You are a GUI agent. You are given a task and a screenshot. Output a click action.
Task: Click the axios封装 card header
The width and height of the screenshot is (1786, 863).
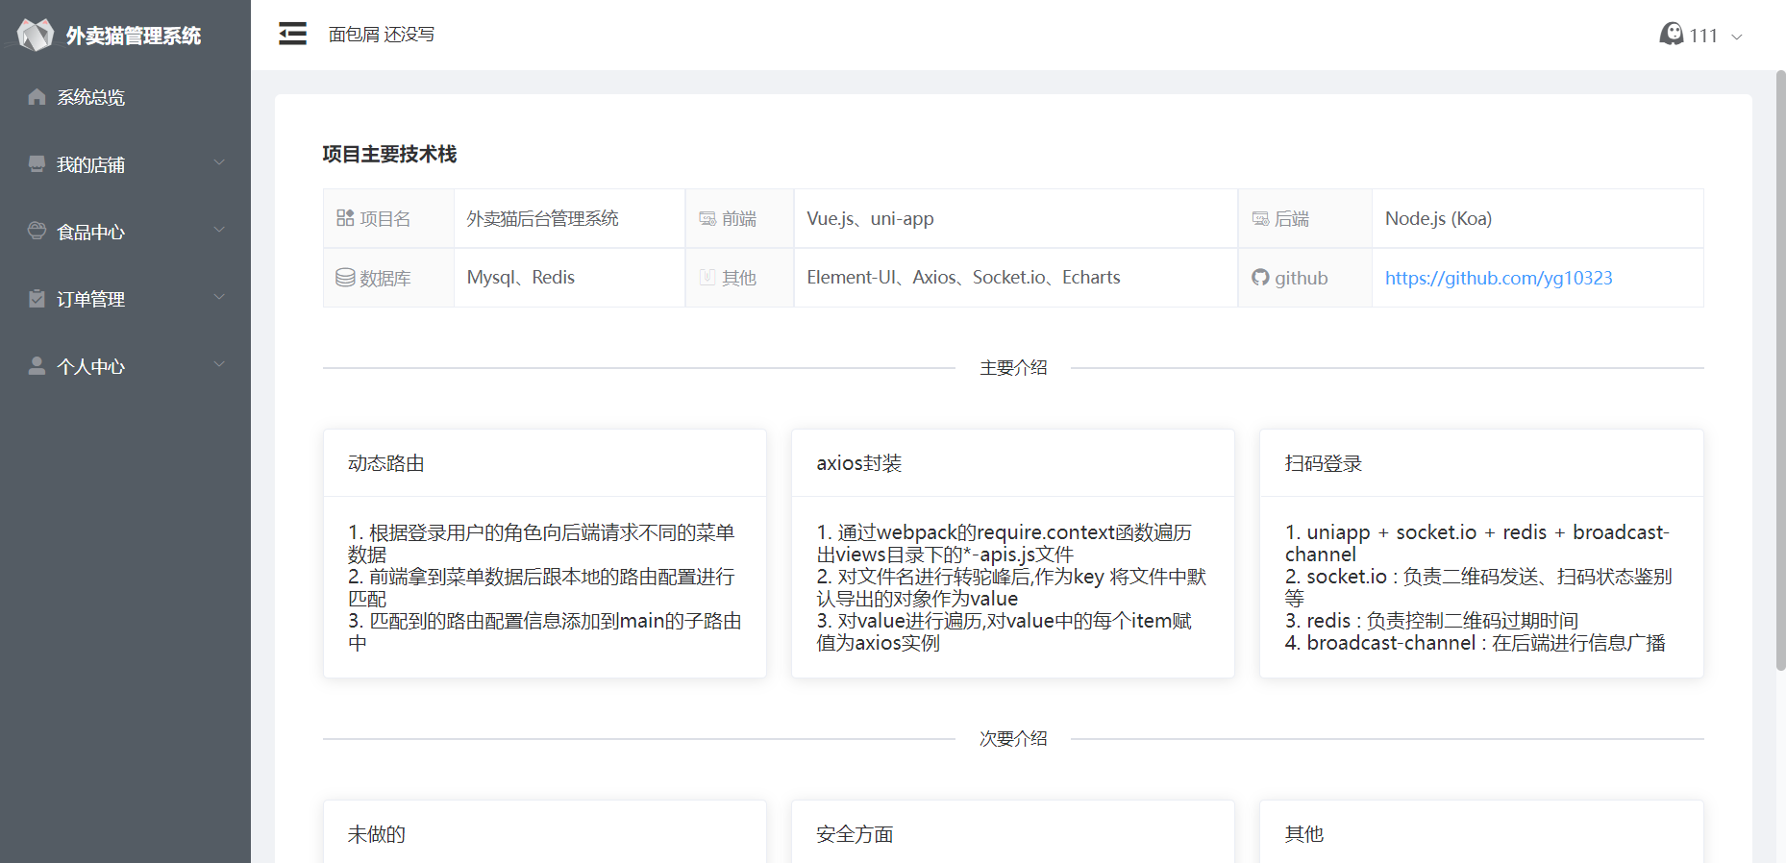(x=1013, y=463)
